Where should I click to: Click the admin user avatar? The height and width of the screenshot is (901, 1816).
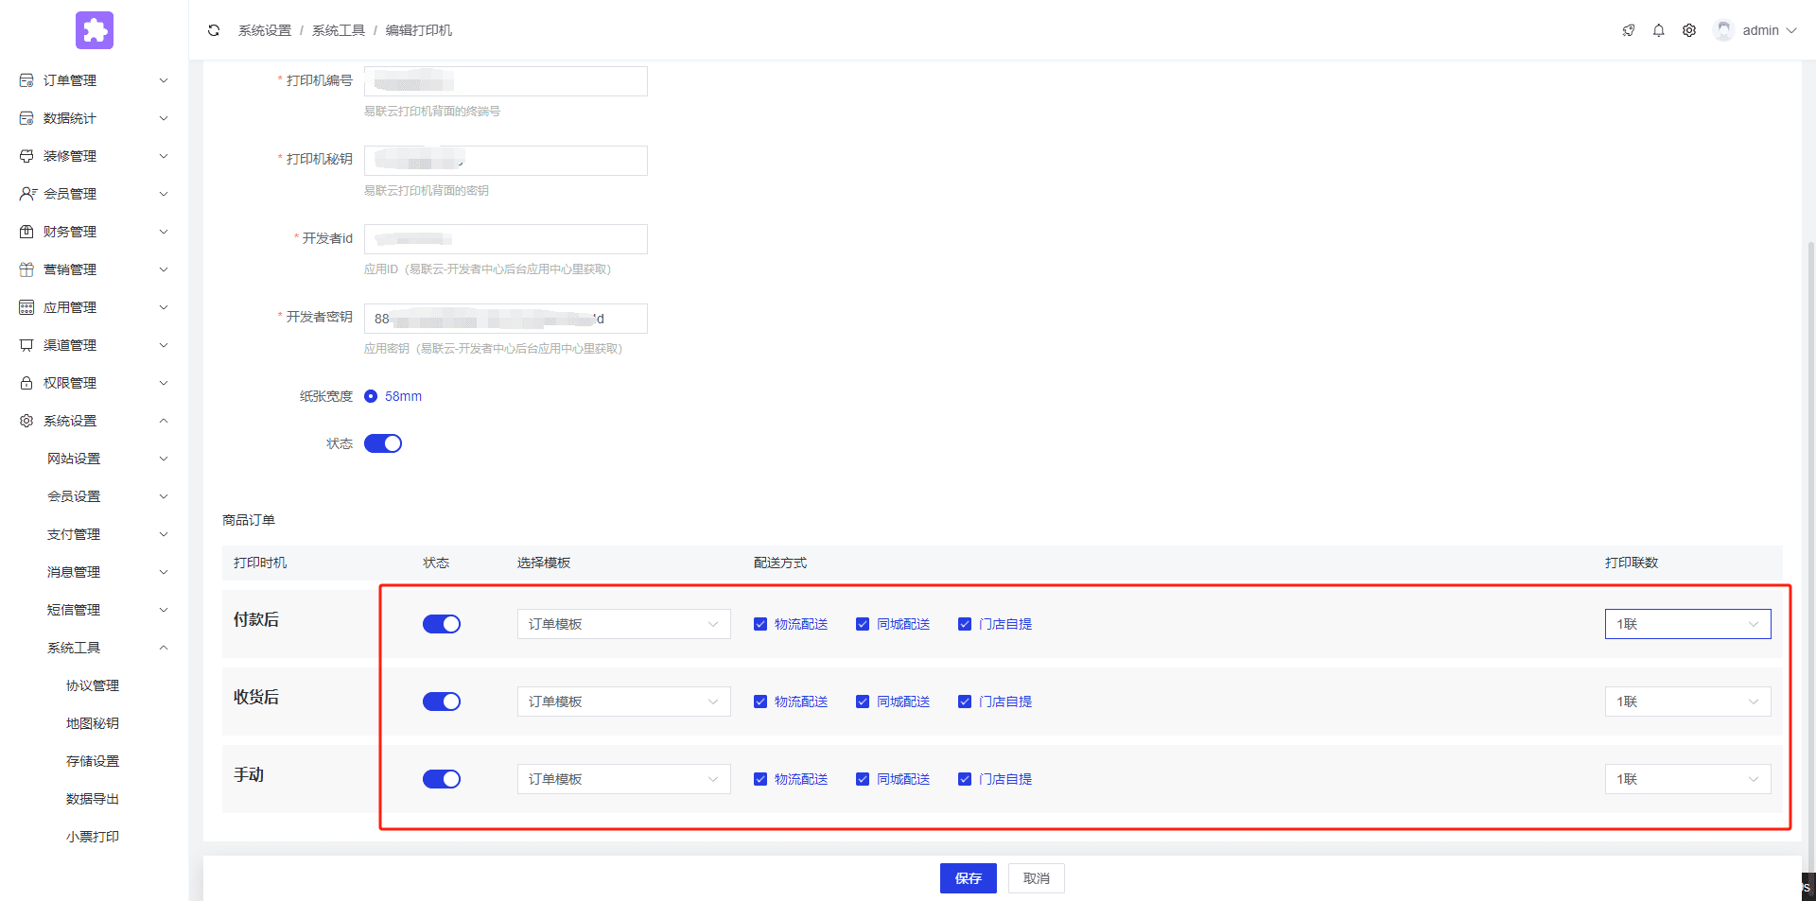tap(1723, 30)
